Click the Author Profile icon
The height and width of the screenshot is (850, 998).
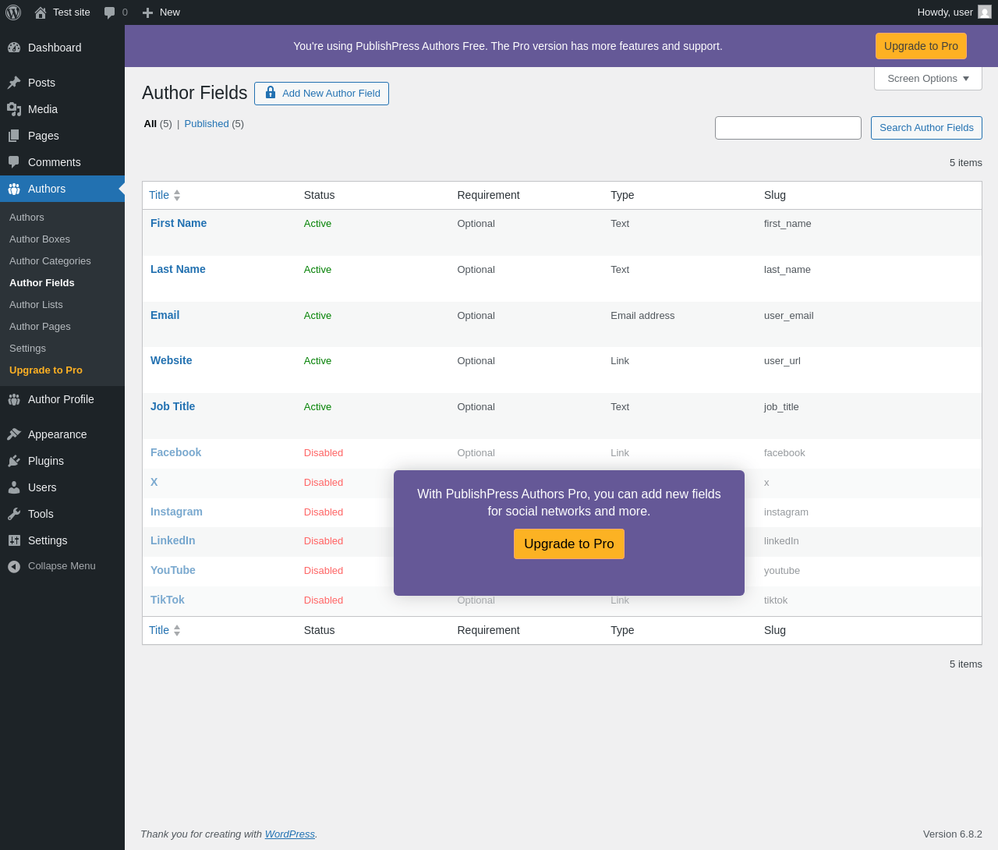pos(14,399)
